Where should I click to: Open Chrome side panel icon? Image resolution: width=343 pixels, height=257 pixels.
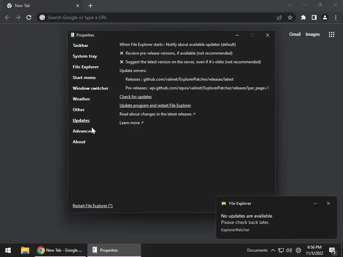pyautogui.click(x=314, y=17)
